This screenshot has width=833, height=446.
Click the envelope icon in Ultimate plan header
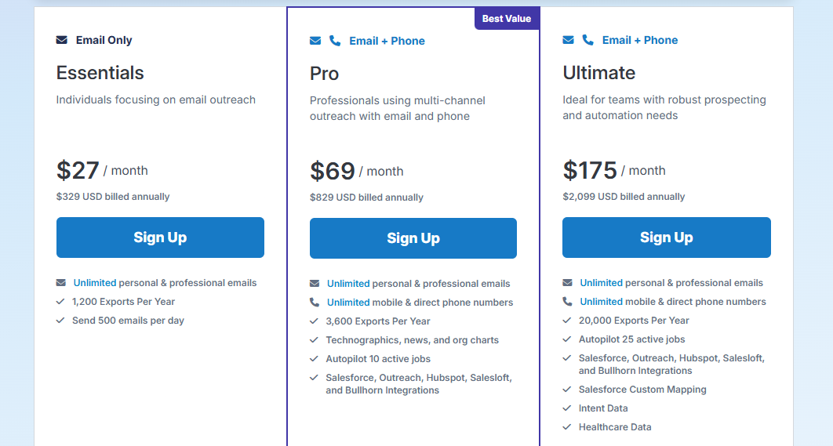(x=568, y=40)
